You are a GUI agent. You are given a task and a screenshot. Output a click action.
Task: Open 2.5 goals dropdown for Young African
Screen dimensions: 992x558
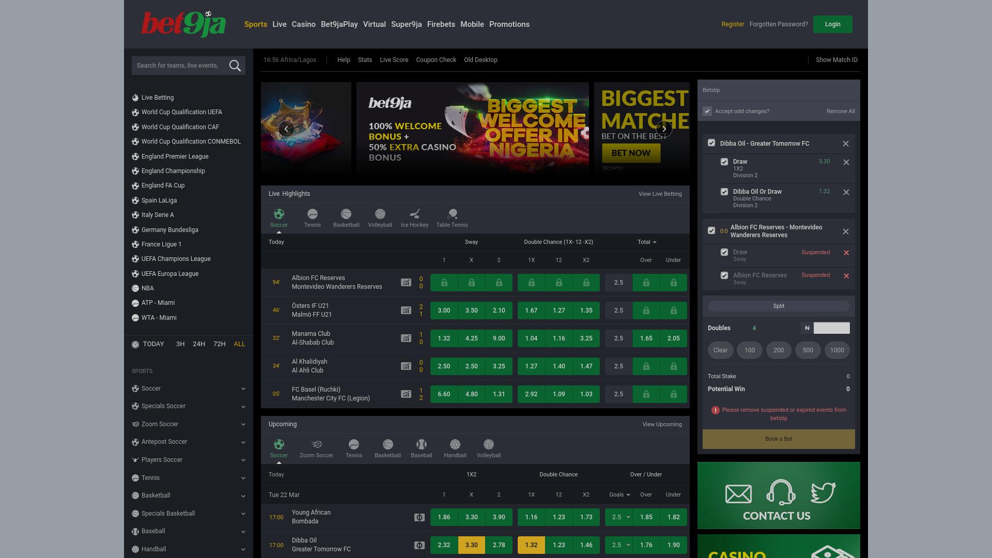619,517
